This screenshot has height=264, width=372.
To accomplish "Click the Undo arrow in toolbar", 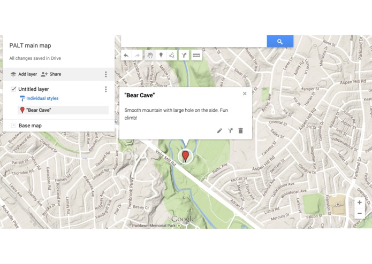I will [x=126, y=56].
